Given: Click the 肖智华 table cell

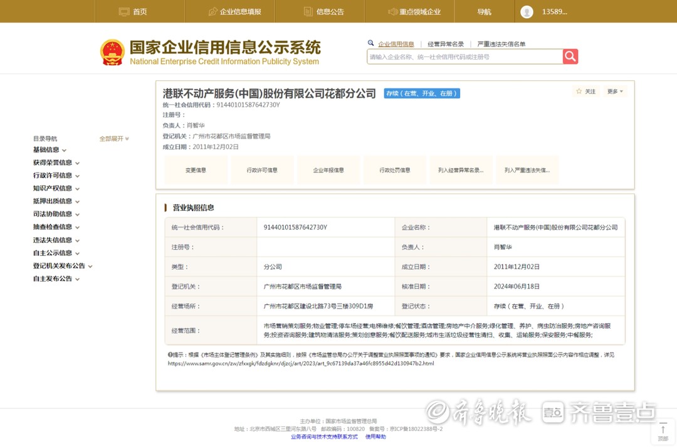Looking at the screenshot, I should pyautogui.click(x=555, y=247).
